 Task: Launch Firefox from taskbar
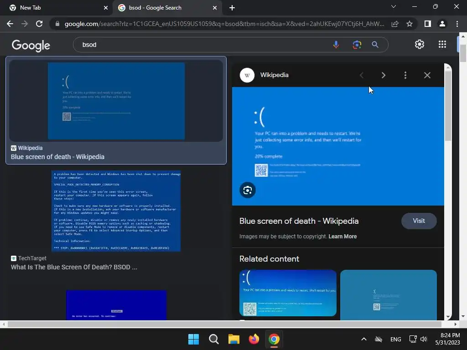click(x=254, y=339)
